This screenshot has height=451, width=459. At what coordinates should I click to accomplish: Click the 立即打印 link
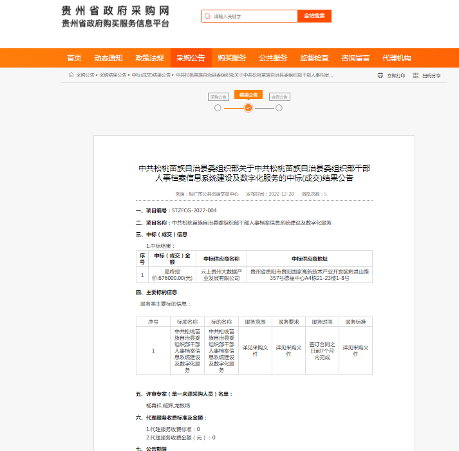tap(396, 76)
